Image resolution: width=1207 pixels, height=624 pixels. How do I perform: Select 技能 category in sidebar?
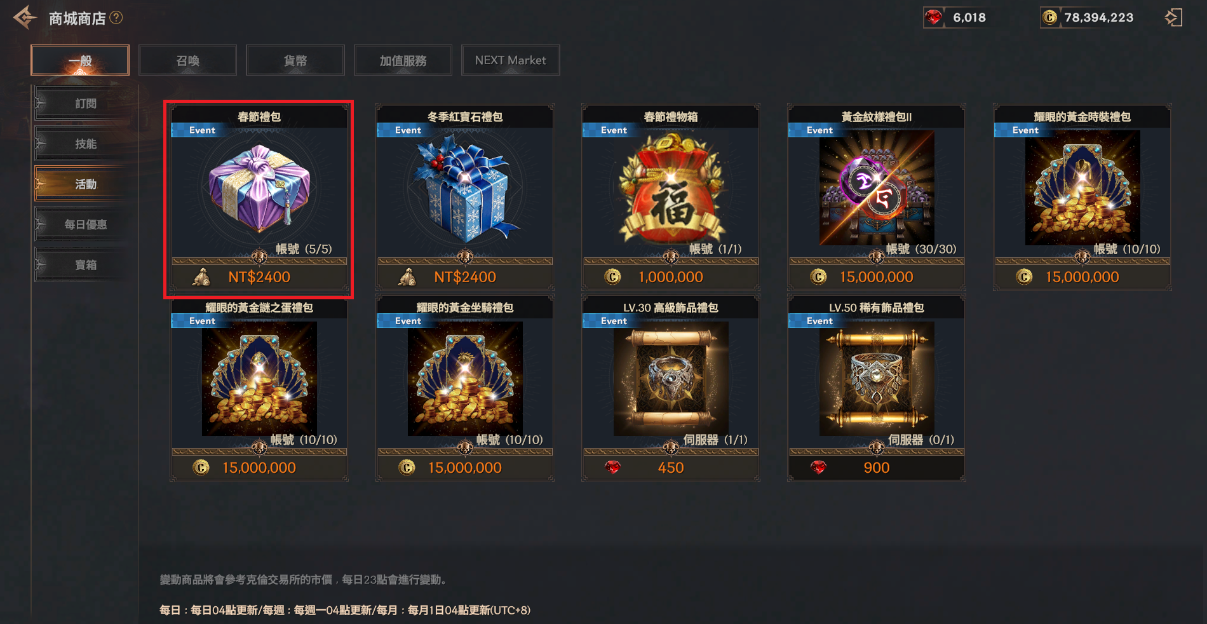(86, 144)
